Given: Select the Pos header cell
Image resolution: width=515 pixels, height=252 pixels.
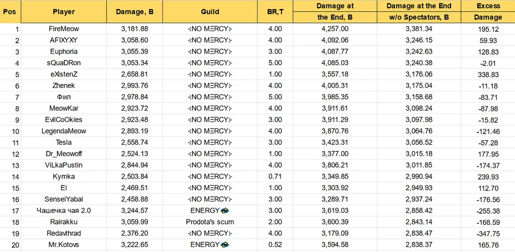Looking at the screenshot, I should 11,12.
